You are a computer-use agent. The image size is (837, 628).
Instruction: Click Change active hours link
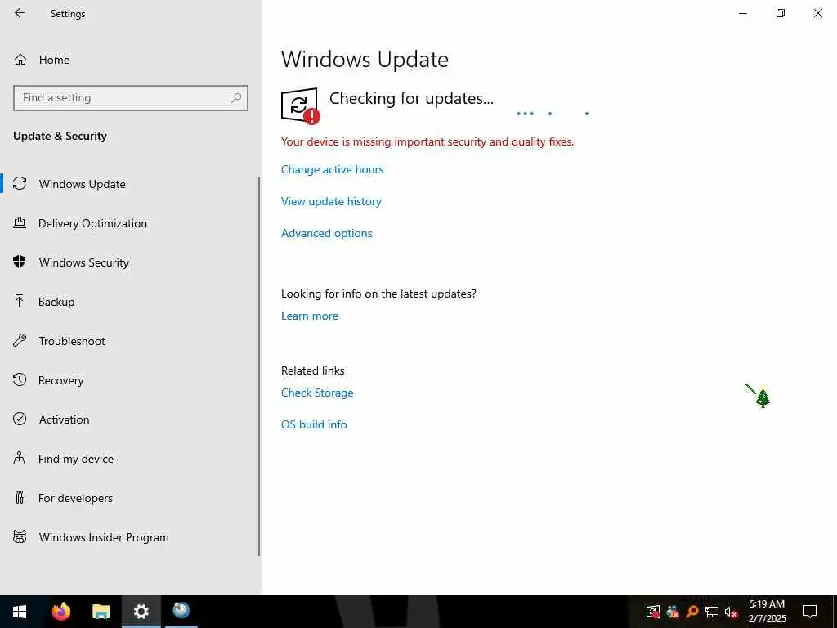332,169
